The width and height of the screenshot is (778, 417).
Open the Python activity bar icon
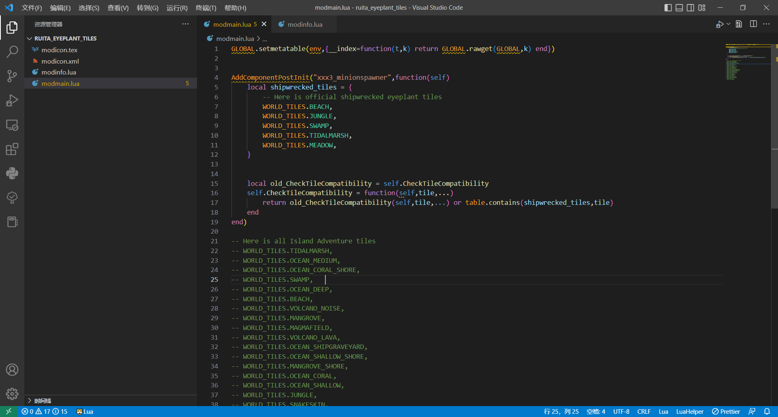pos(12,173)
